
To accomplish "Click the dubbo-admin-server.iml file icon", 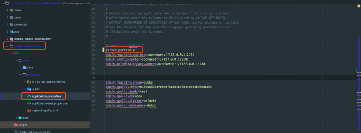I will [x=16, y=132].
